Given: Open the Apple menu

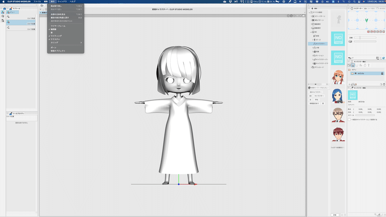Looking at the screenshot, I should coord(3,1).
